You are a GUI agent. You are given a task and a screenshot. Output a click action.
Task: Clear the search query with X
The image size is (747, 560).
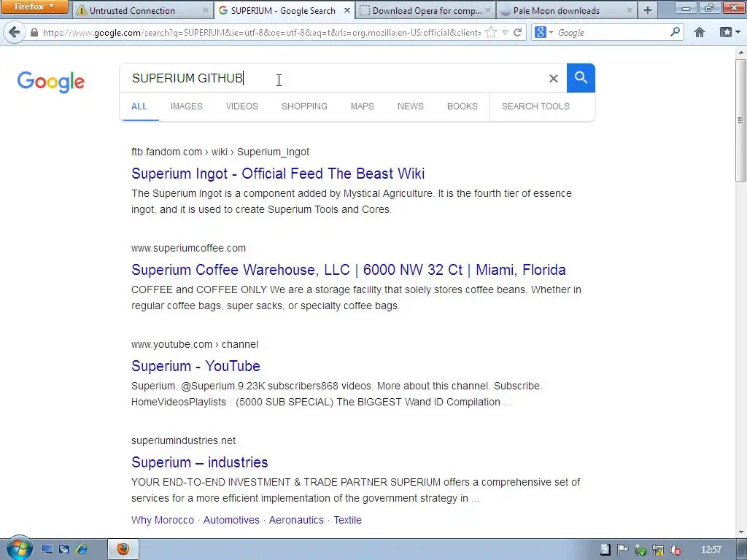point(553,79)
